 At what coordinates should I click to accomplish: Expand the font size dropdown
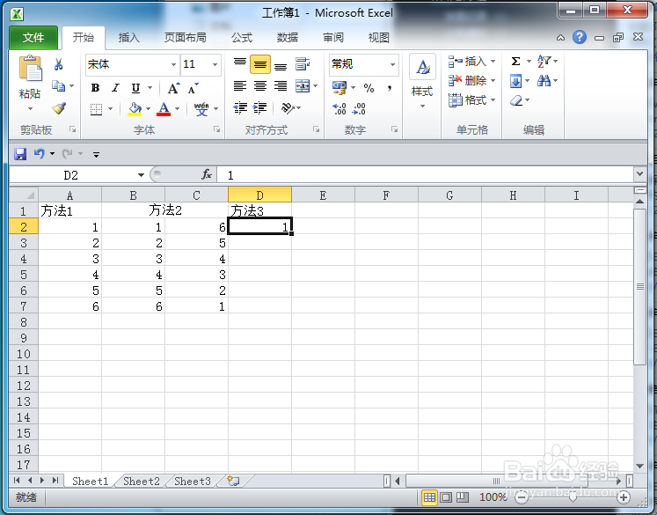pos(215,64)
